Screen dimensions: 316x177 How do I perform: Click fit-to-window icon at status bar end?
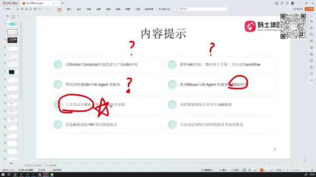pyautogui.click(x=312, y=170)
